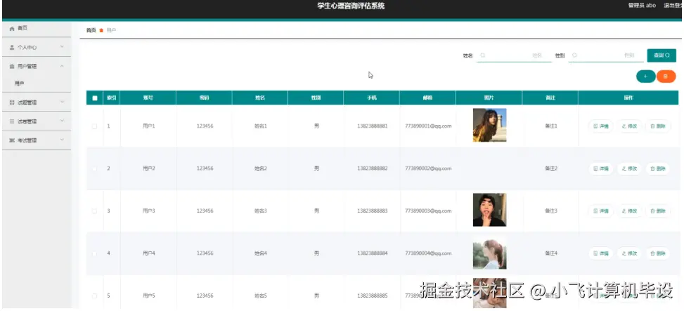Click the grid icon beside 试题管理
Screen dimensions: 684x311
pyautogui.click(x=12, y=102)
